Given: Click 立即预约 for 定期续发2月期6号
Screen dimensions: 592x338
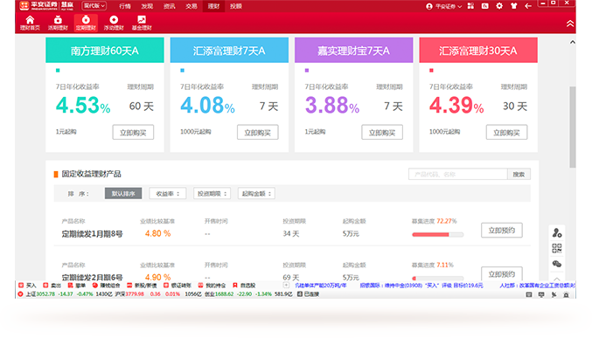Looking at the screenshot, I should pos(502,274).
